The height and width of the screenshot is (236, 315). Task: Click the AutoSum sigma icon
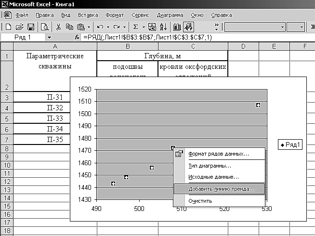coord(136,26)
